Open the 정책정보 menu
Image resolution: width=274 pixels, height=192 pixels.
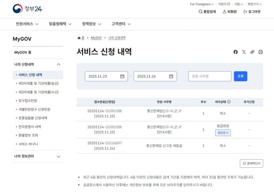coord(91,24)
